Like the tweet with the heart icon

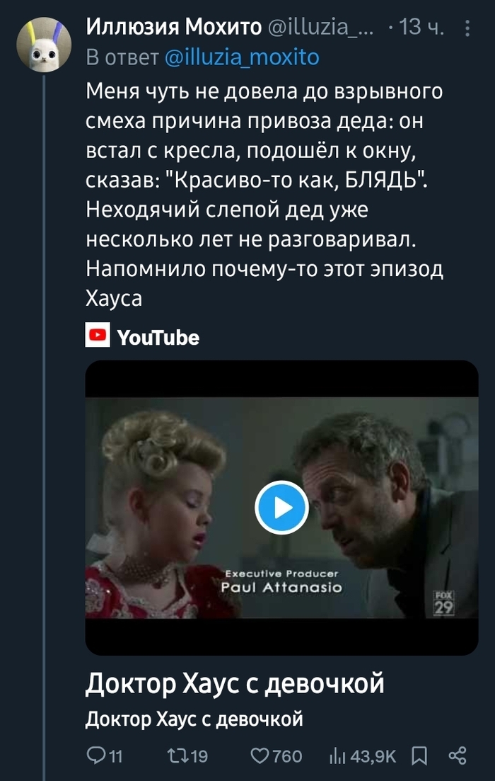(261, 756)
